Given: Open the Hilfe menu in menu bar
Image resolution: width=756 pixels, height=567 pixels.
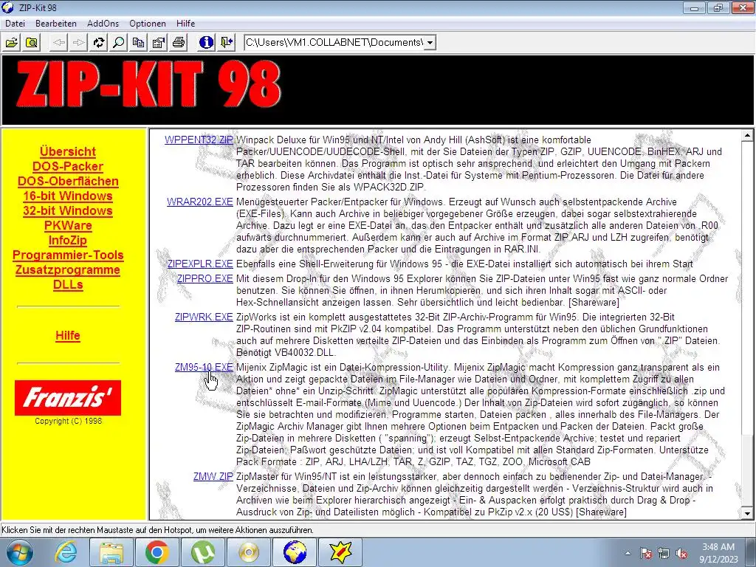Looking at the screenshot, I should pyautogui.click(x=185, y=23).
